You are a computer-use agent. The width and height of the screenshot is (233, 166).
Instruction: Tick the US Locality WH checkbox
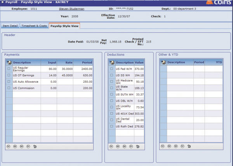coord(111,107)
